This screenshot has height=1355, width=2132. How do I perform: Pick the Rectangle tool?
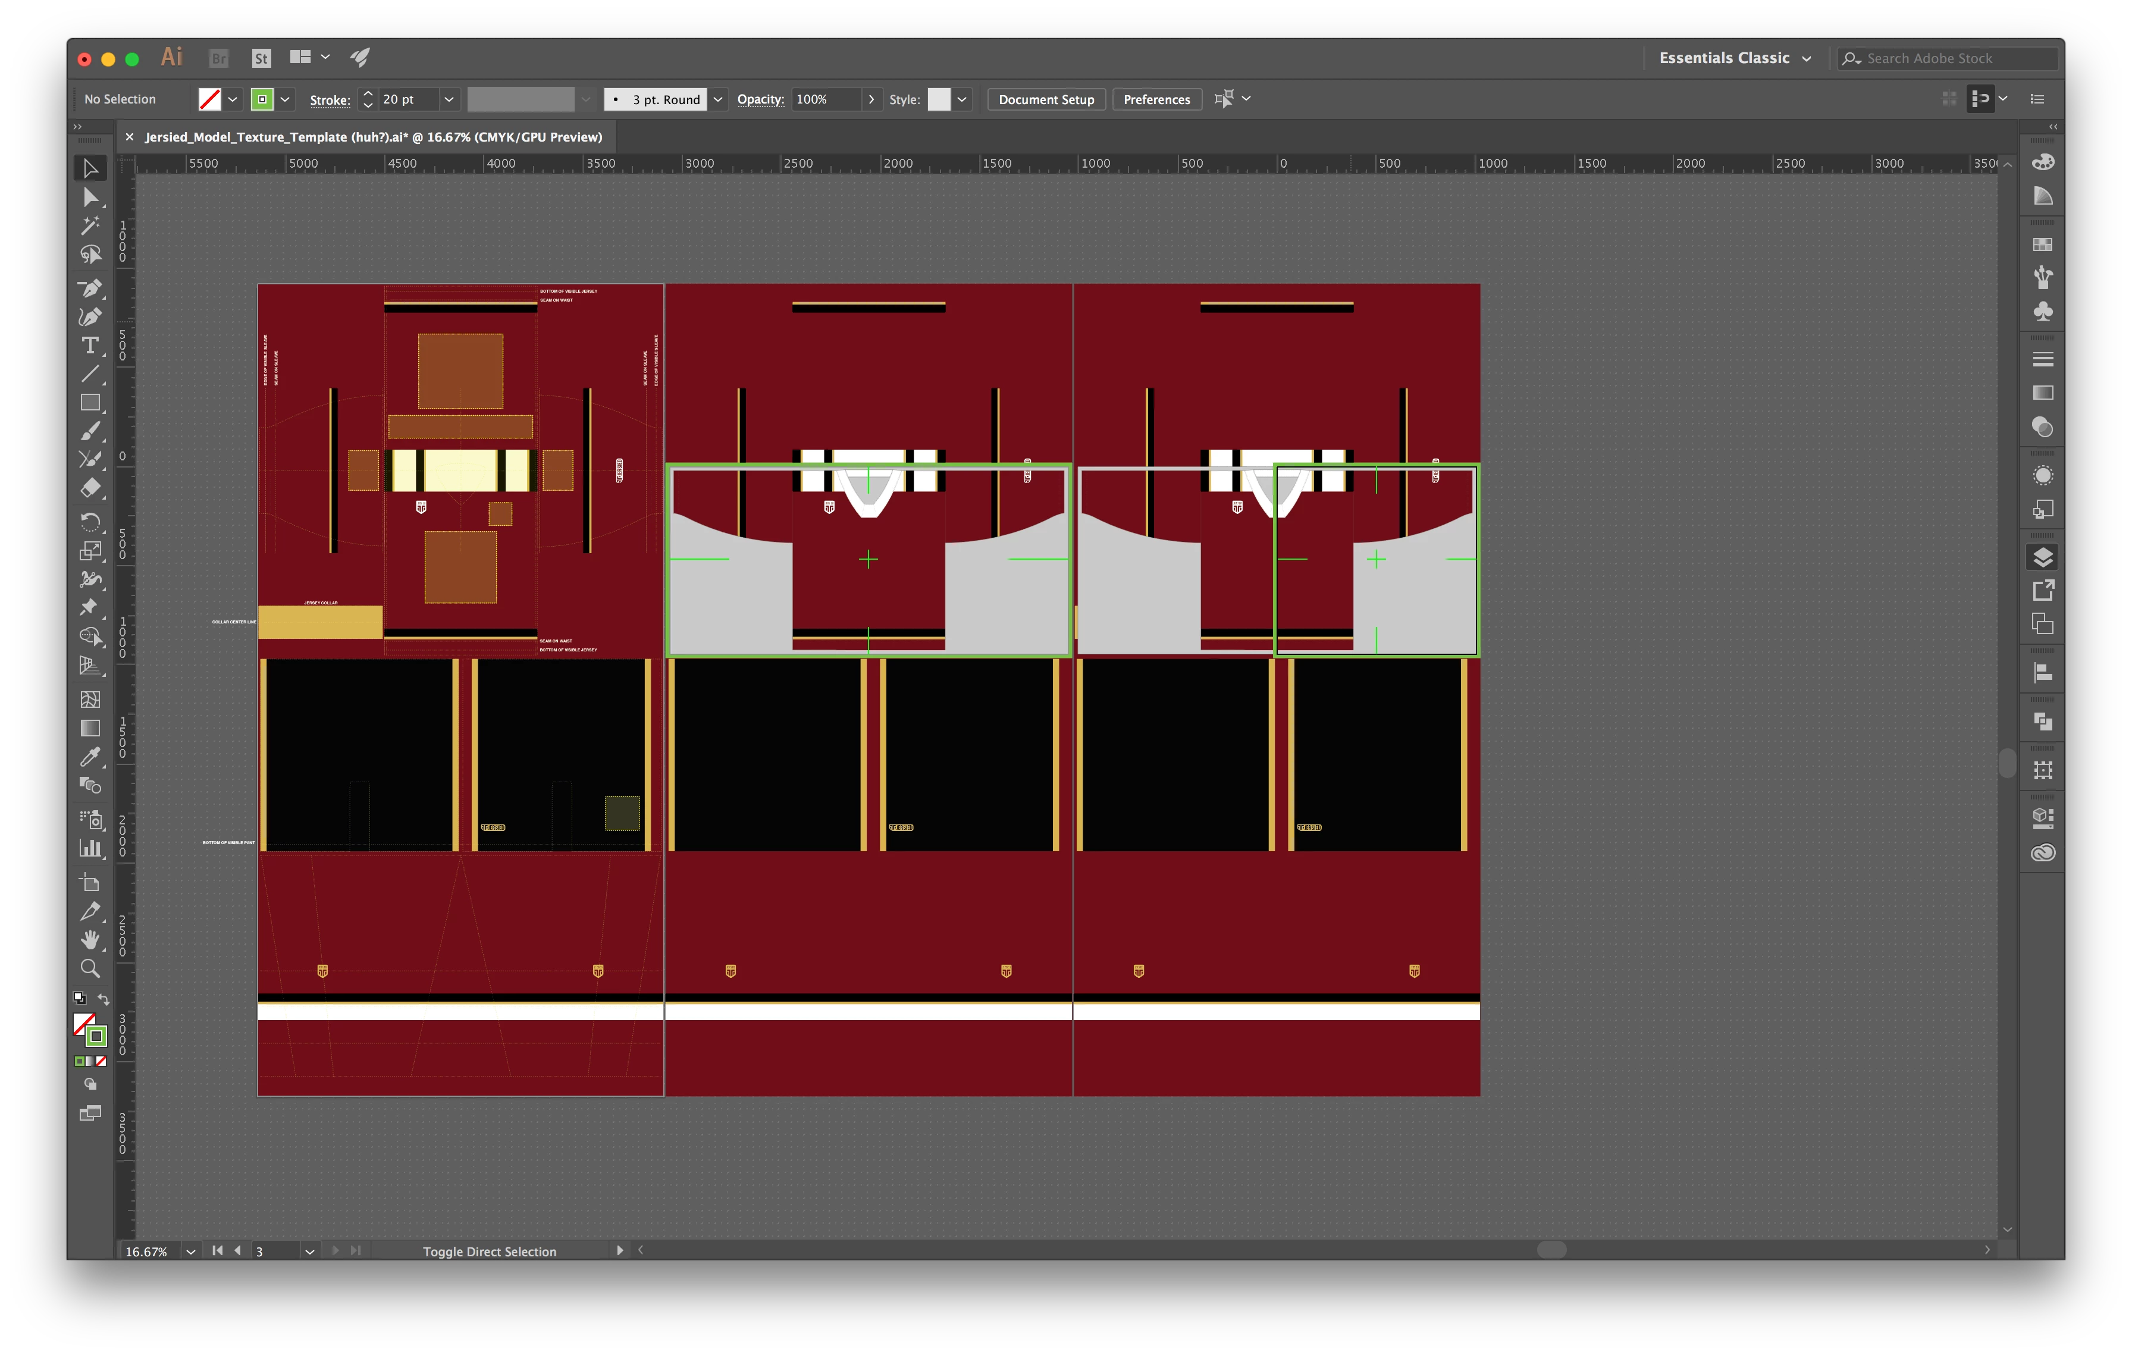pos(89,403)
